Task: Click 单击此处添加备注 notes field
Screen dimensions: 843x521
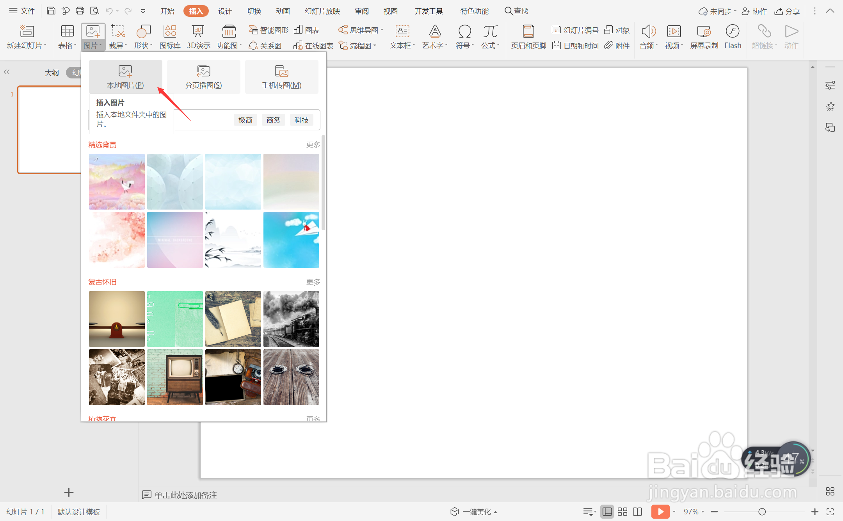Action: click(186, 495)
